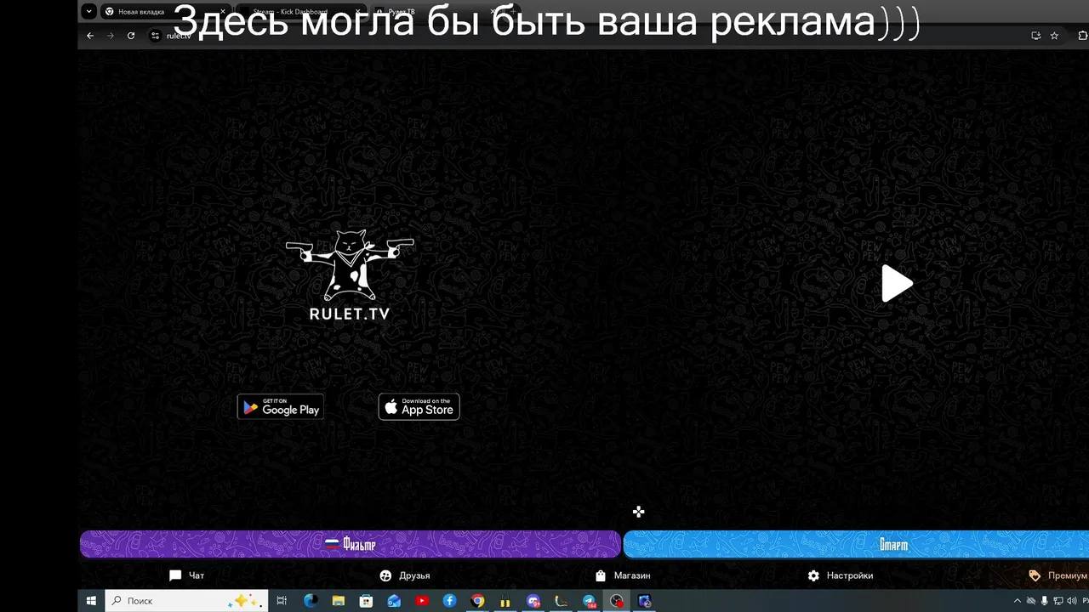Click the rulet.tv address bar
The height and width of the screenshot is (612, 1089).
(596, 36)
